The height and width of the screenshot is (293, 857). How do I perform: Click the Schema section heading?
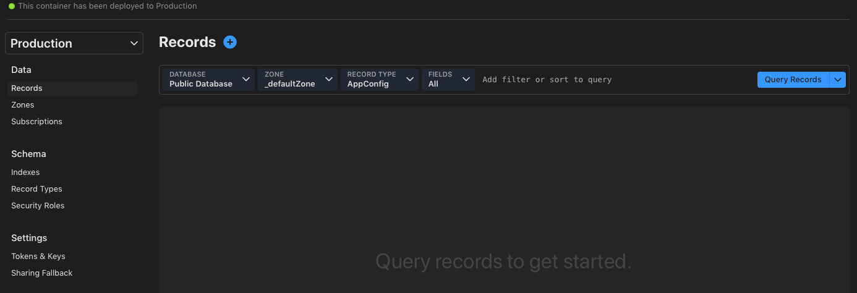click(28, 154)
